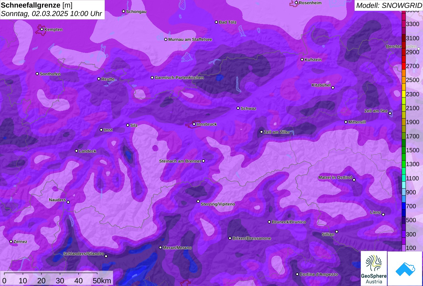This screenshot has width=423, height=286.
Task: Select the Cortina d'Ampezzo location dot
Action: pos(297,274)
